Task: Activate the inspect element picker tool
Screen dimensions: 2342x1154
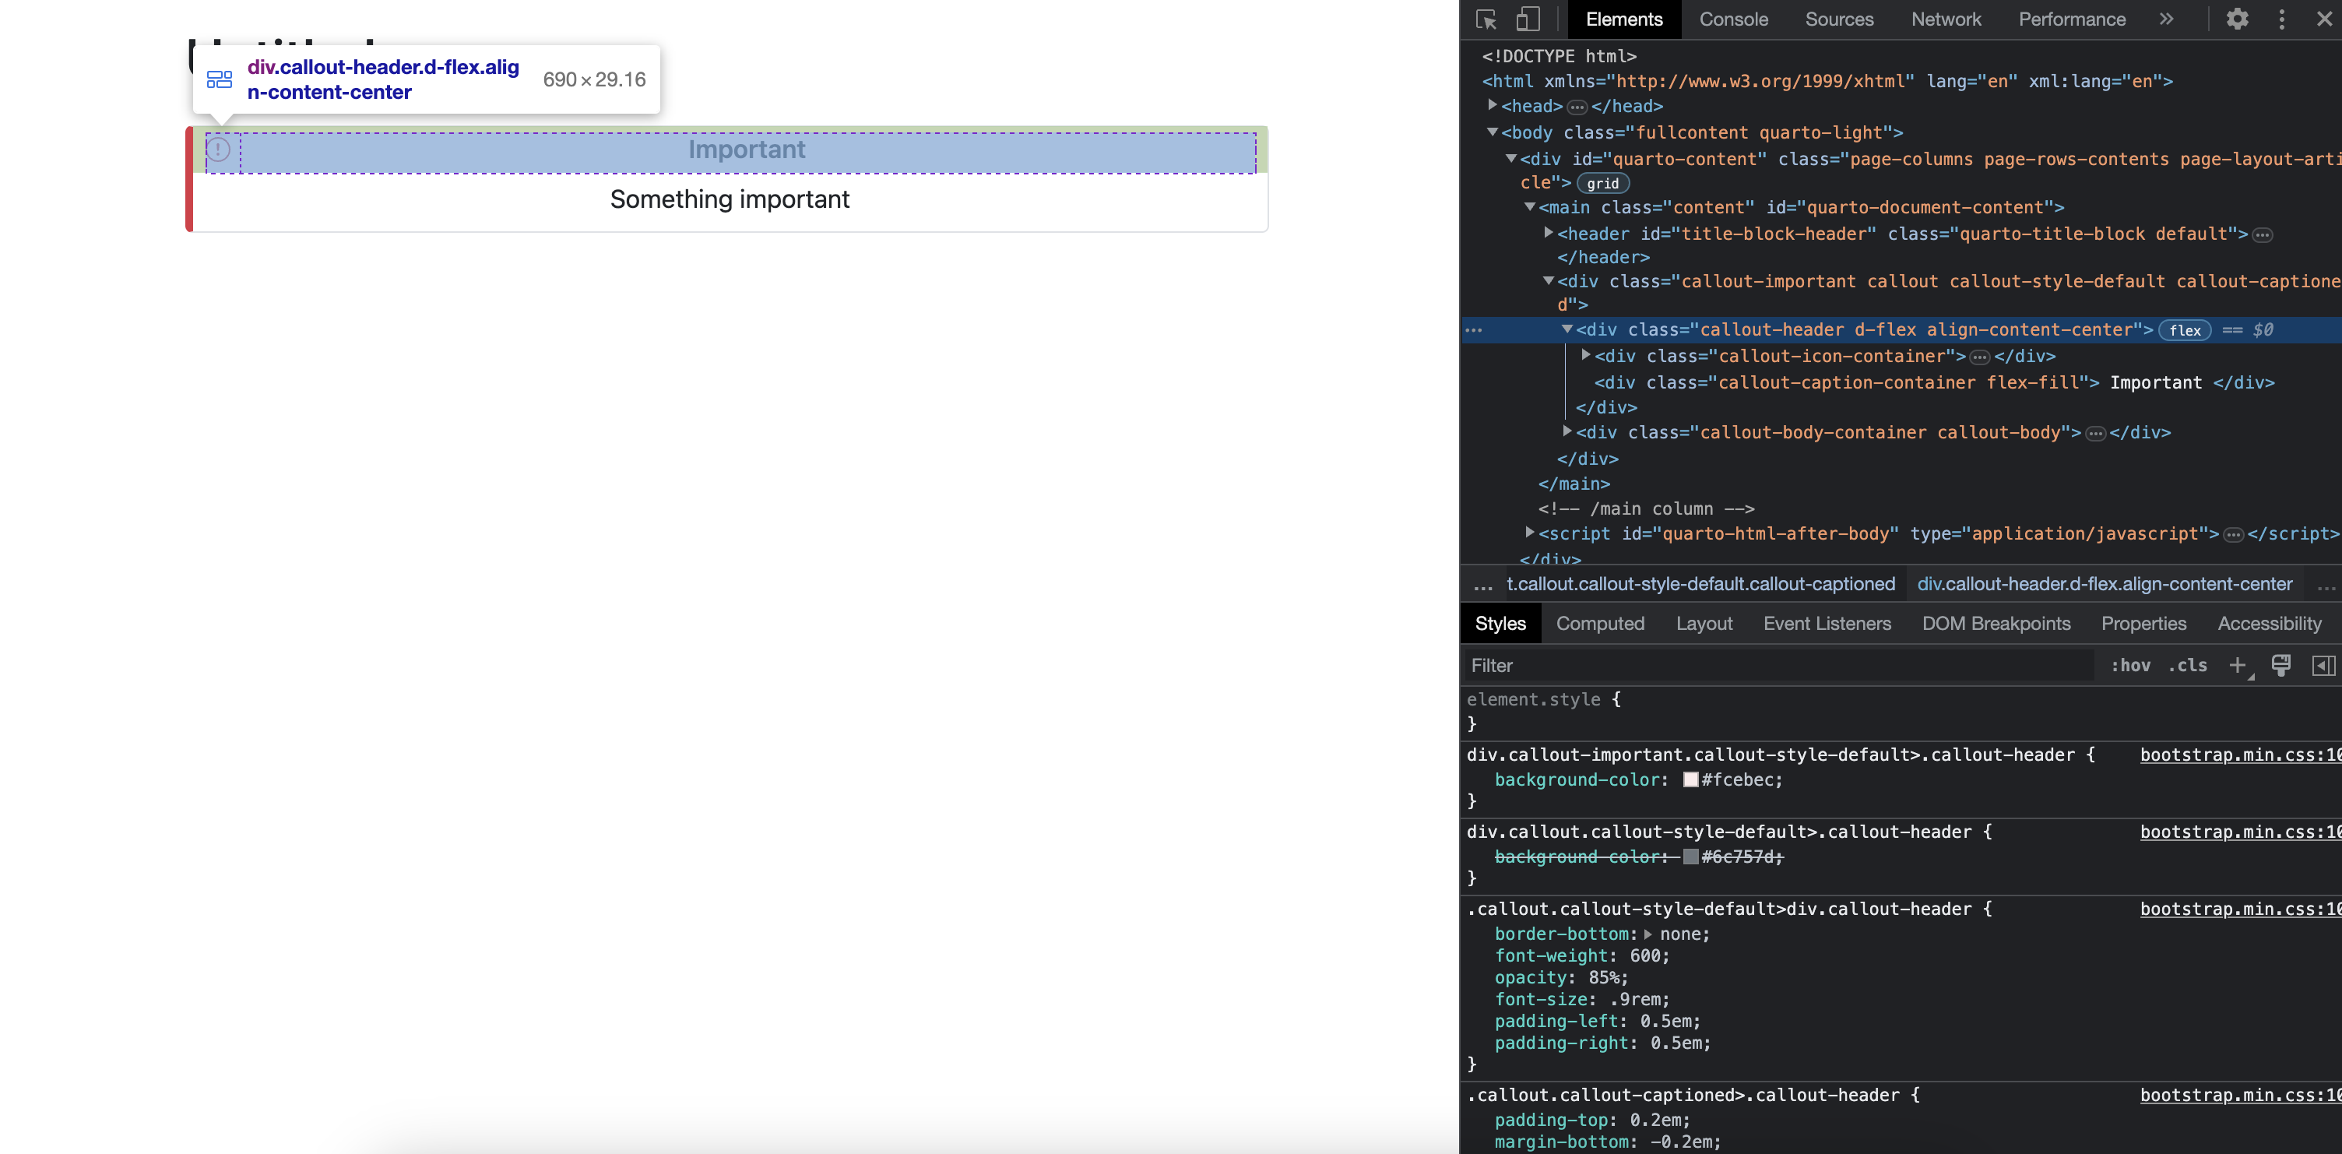Action: coord(1486,19)
